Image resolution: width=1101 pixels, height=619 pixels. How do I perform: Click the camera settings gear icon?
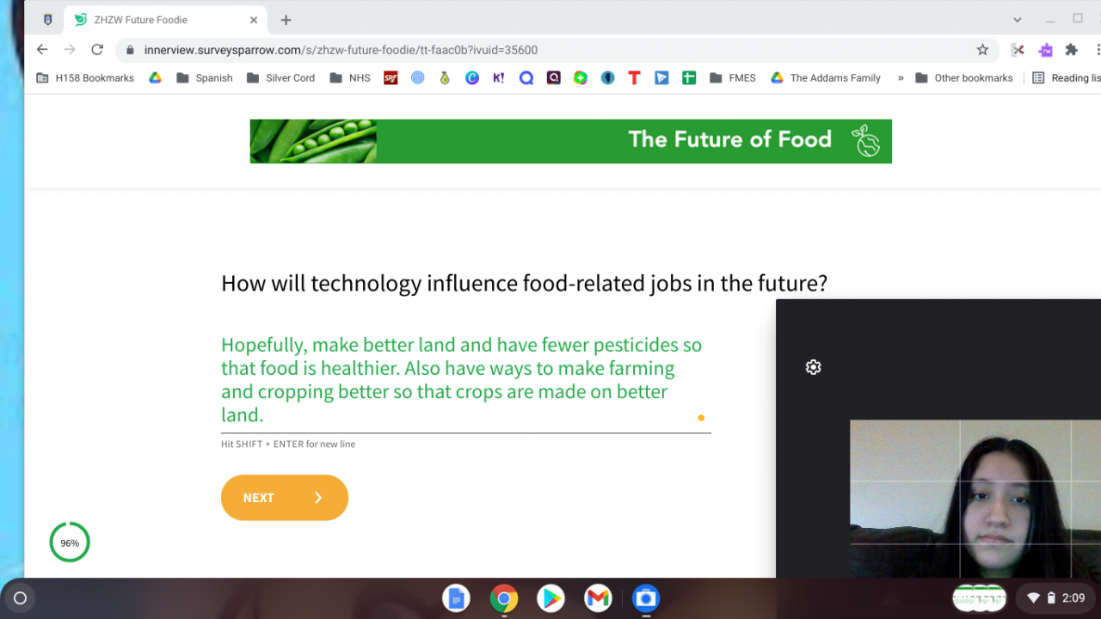coord(813,367)
